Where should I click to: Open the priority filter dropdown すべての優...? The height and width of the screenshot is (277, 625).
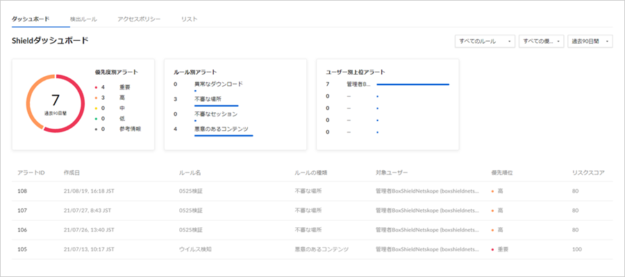[540, 42]
